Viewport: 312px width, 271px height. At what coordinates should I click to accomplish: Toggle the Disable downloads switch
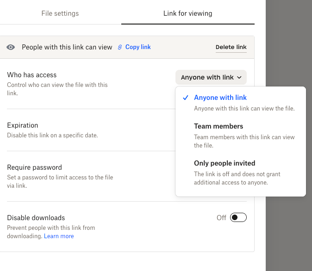pos(238,217)
